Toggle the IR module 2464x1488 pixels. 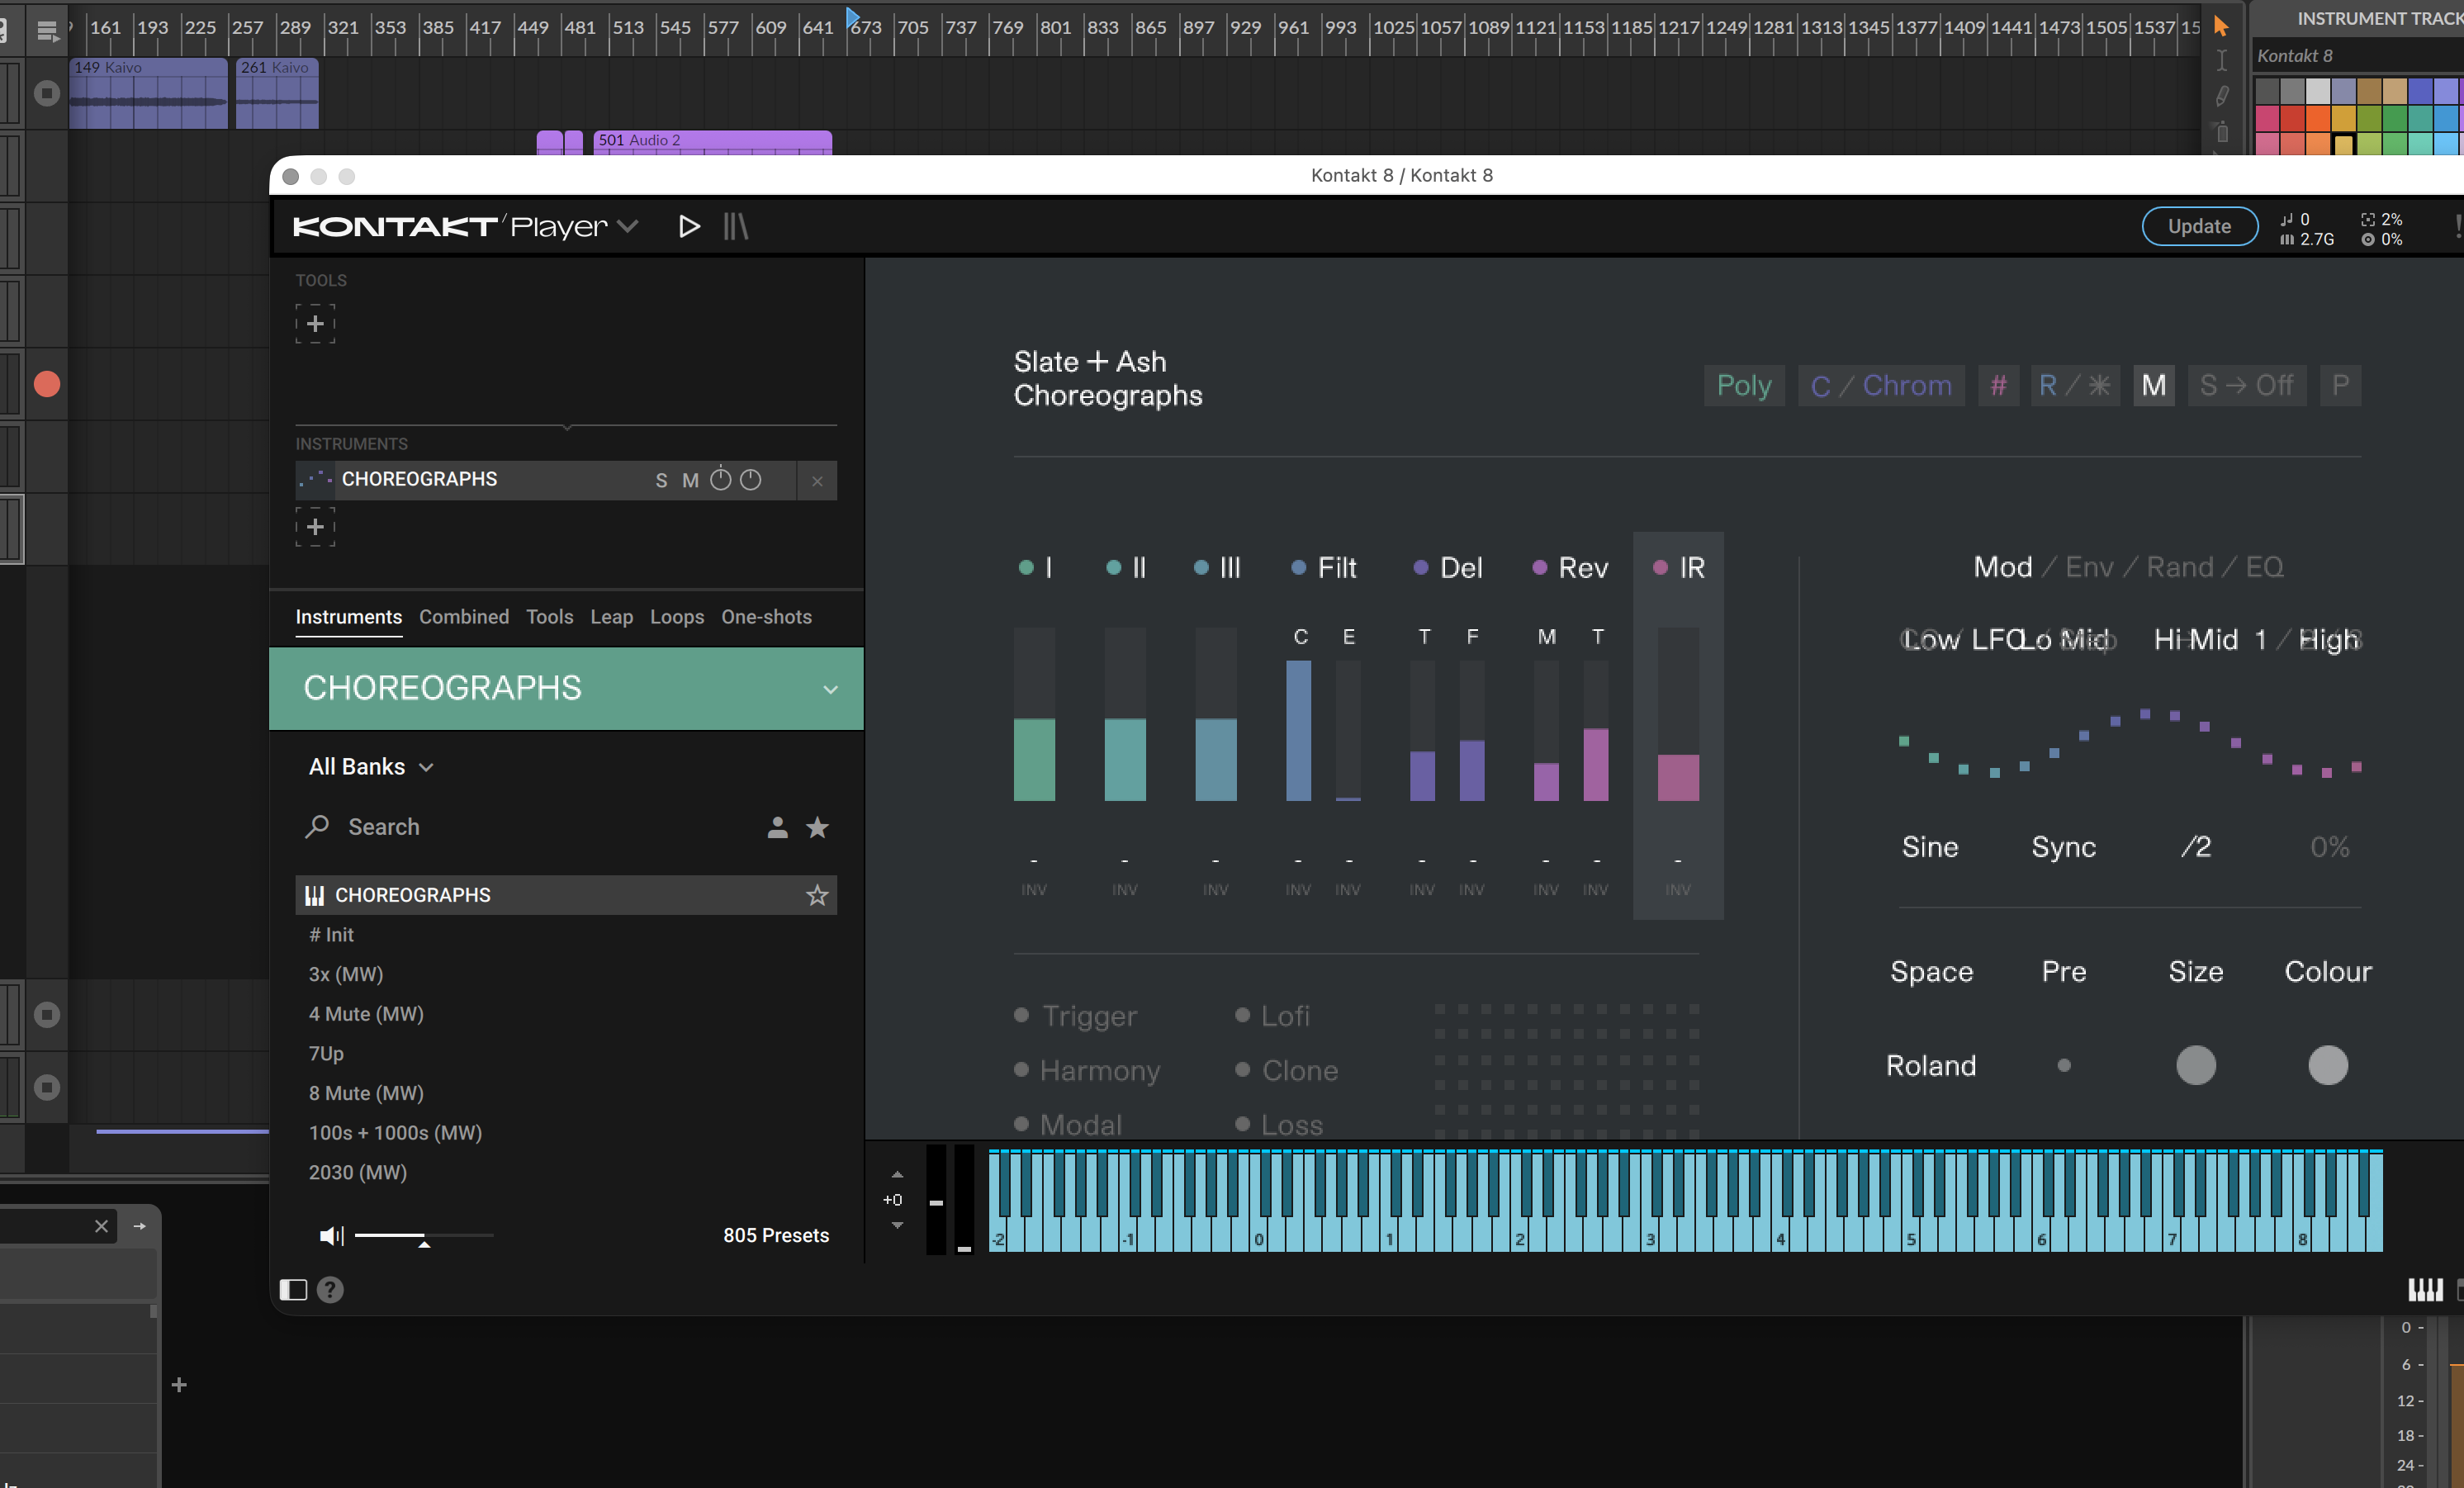tap(1660, 567)
